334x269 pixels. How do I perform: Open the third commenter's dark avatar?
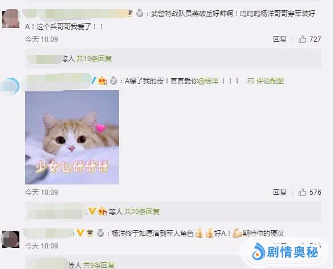11,239
